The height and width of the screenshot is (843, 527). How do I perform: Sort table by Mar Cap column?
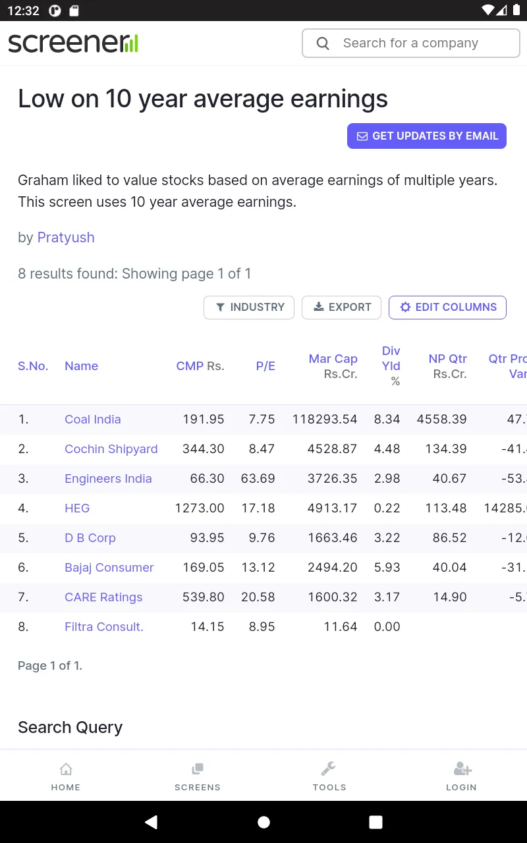333,359
